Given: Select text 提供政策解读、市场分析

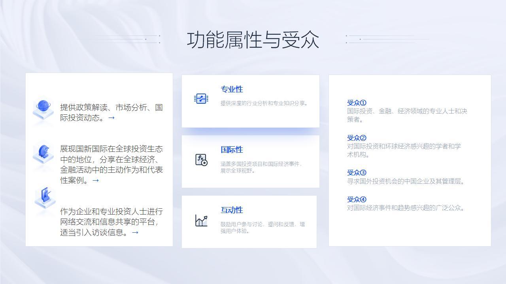Looking at the screenshot, I should tap(104, 107).
